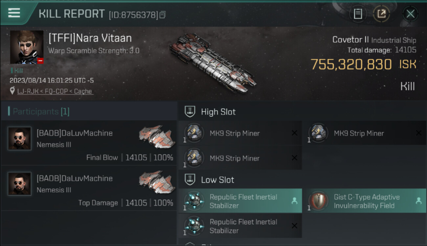The width and height of the screenshot is (427, 246).
Task: Copy the kill report ID
Action: [163, 15]
